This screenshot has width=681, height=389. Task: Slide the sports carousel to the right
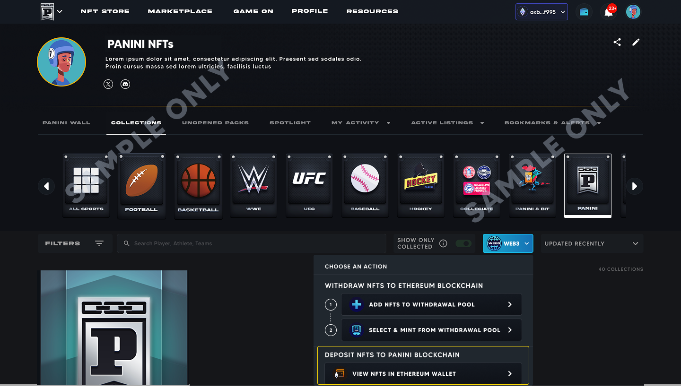coord(635,186)
